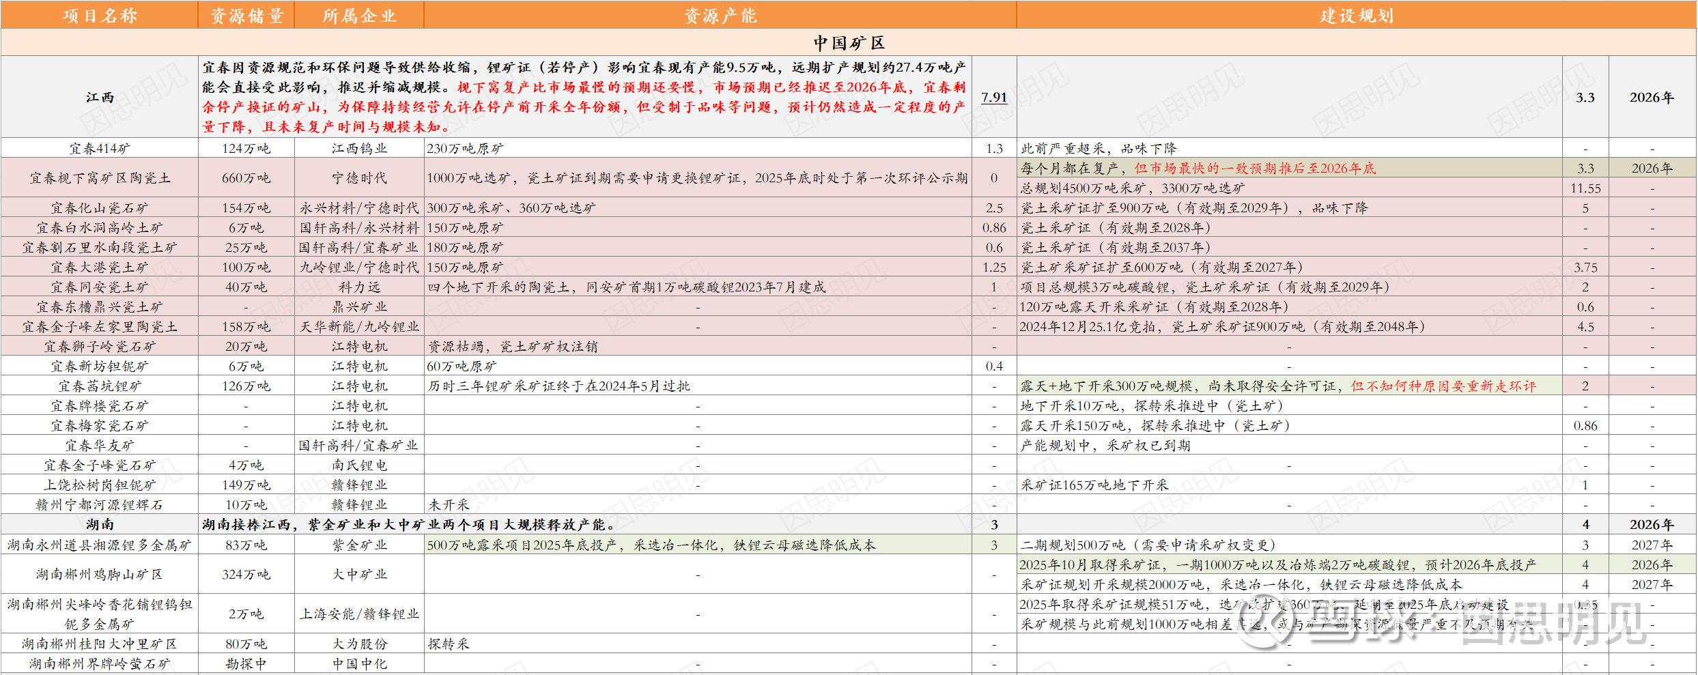Select the "124万吨" reserve value
Image resolution: width=1698 pixels, height=675 pixels.
click(x=246, y=148)
